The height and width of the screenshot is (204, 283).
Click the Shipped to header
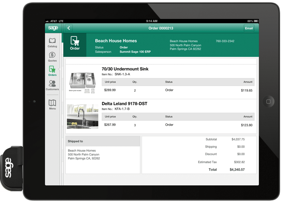point(103,141)
